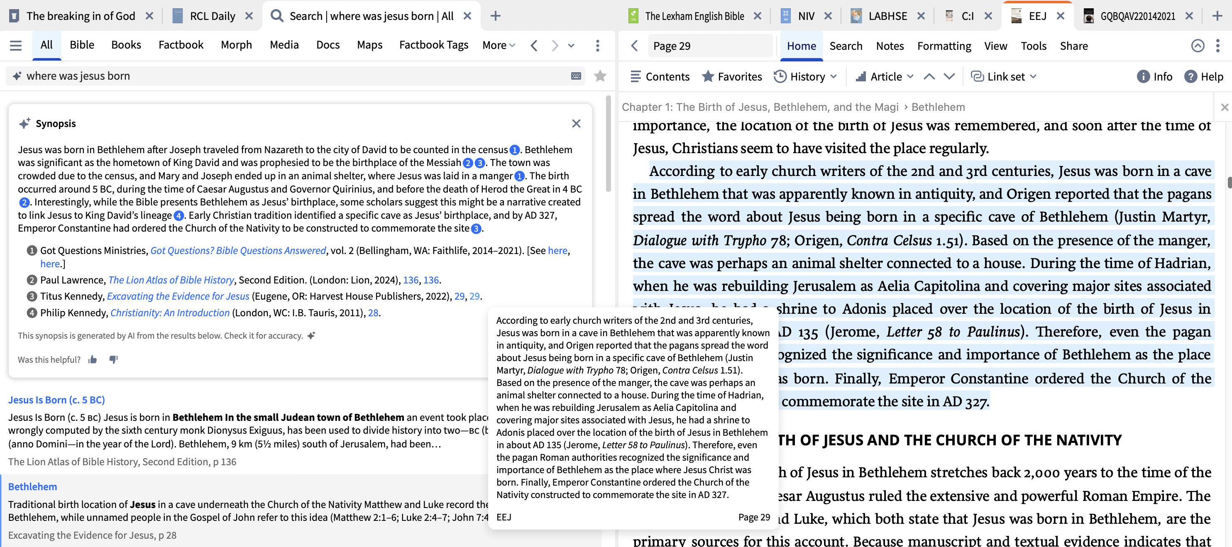Open Jesus Is Born (c. 5 BC) result
The width and height of the screenshot is (1232, 547).
point(56,400)
